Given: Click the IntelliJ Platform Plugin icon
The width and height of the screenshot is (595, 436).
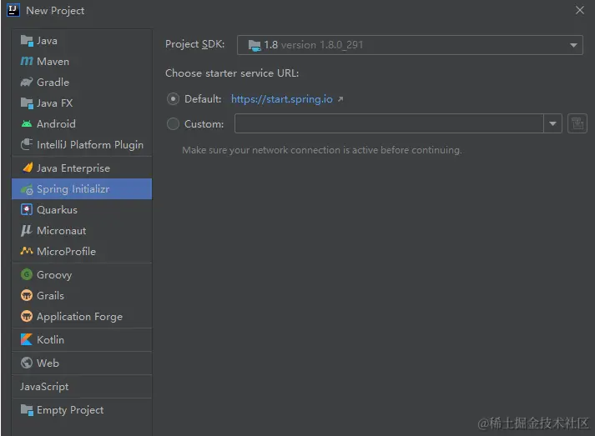Looking at the screenshot, I should pyautogui.click(x=27, y=144).
